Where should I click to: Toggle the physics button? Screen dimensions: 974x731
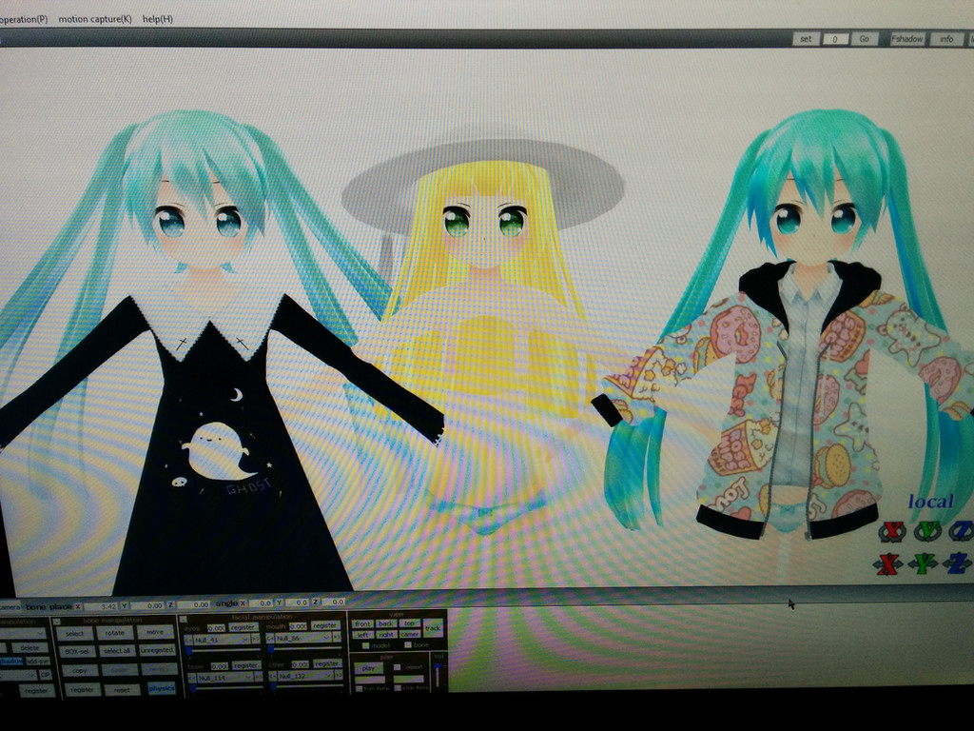pyautogui.click(x=162, y=688)
